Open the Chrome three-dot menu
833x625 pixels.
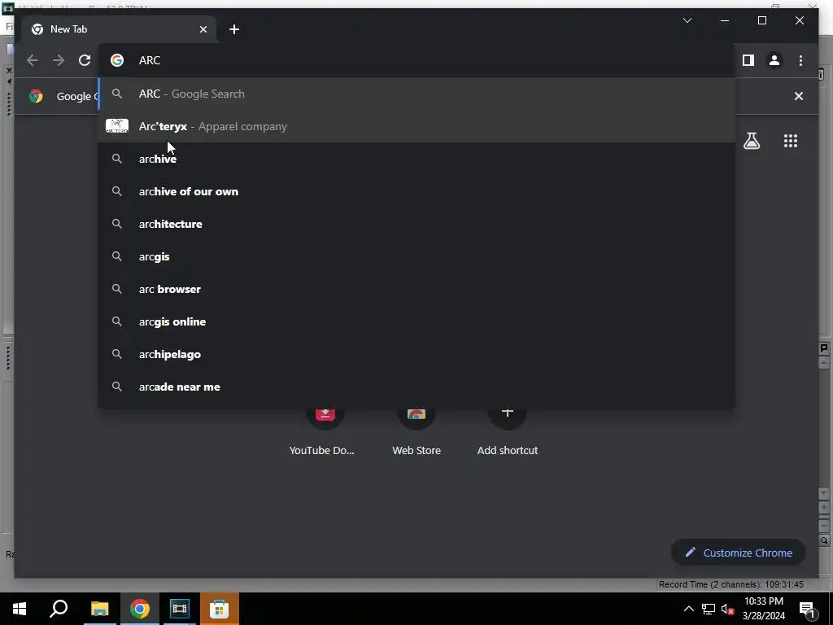pyautogui.click(x=800, y=60)
